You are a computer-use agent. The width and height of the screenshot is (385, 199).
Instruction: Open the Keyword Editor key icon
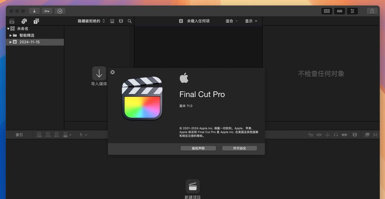click(x=47, y=11)
